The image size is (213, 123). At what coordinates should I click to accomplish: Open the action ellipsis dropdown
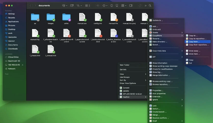(105, 6)
